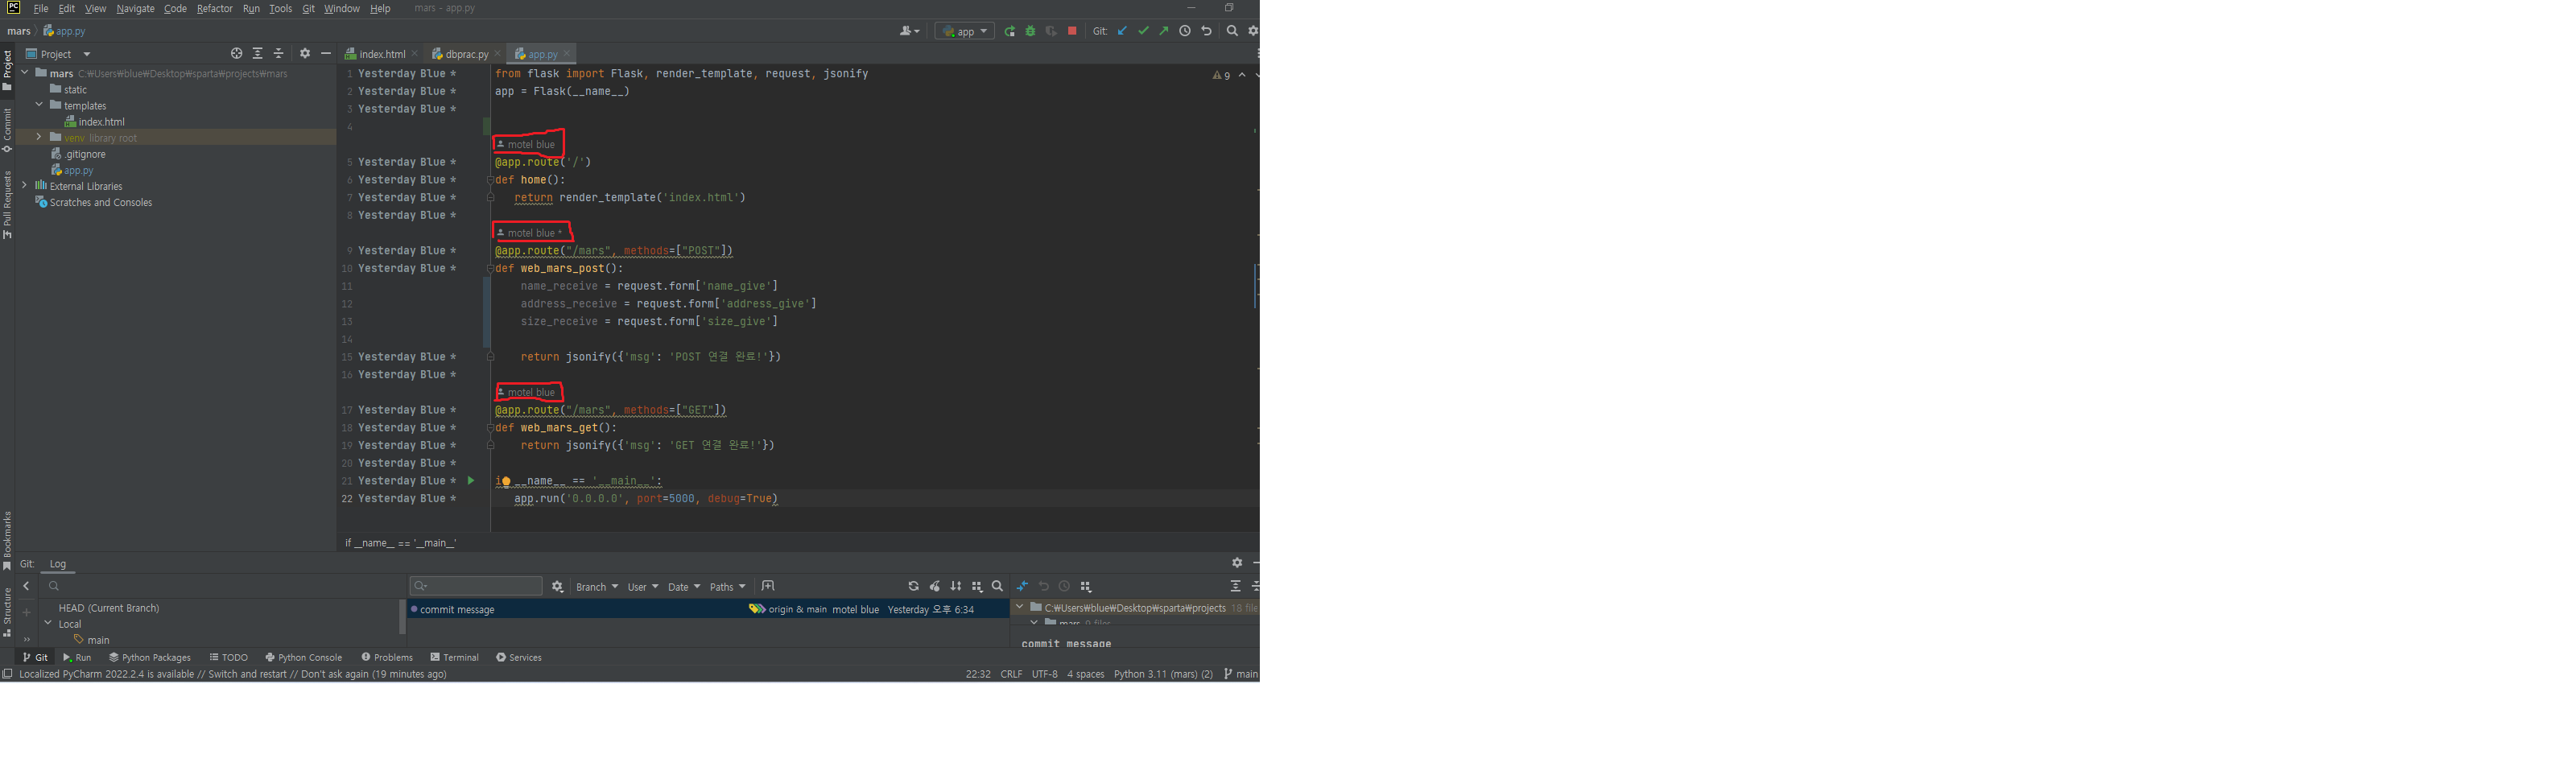Open Branch filter dropdown in Git log
The height and width of the screenshot is (779, 2576).
597,587
